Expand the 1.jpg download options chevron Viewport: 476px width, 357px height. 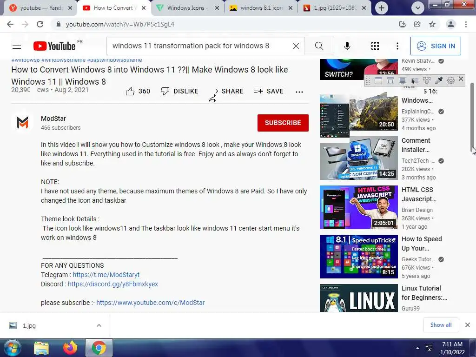point(99,325)
